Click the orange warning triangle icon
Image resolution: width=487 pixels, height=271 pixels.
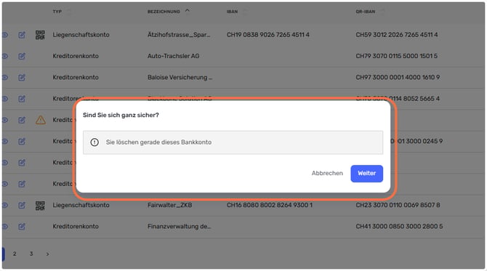tap(41, 120)
